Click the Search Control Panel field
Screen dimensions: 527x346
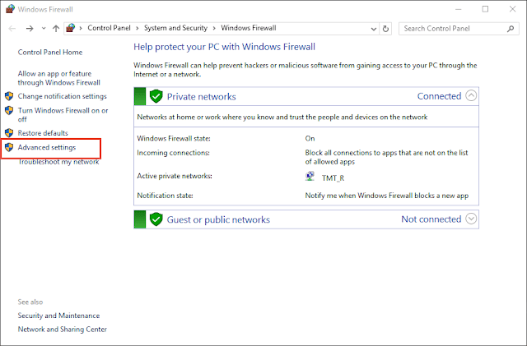[x=459, y=29]
